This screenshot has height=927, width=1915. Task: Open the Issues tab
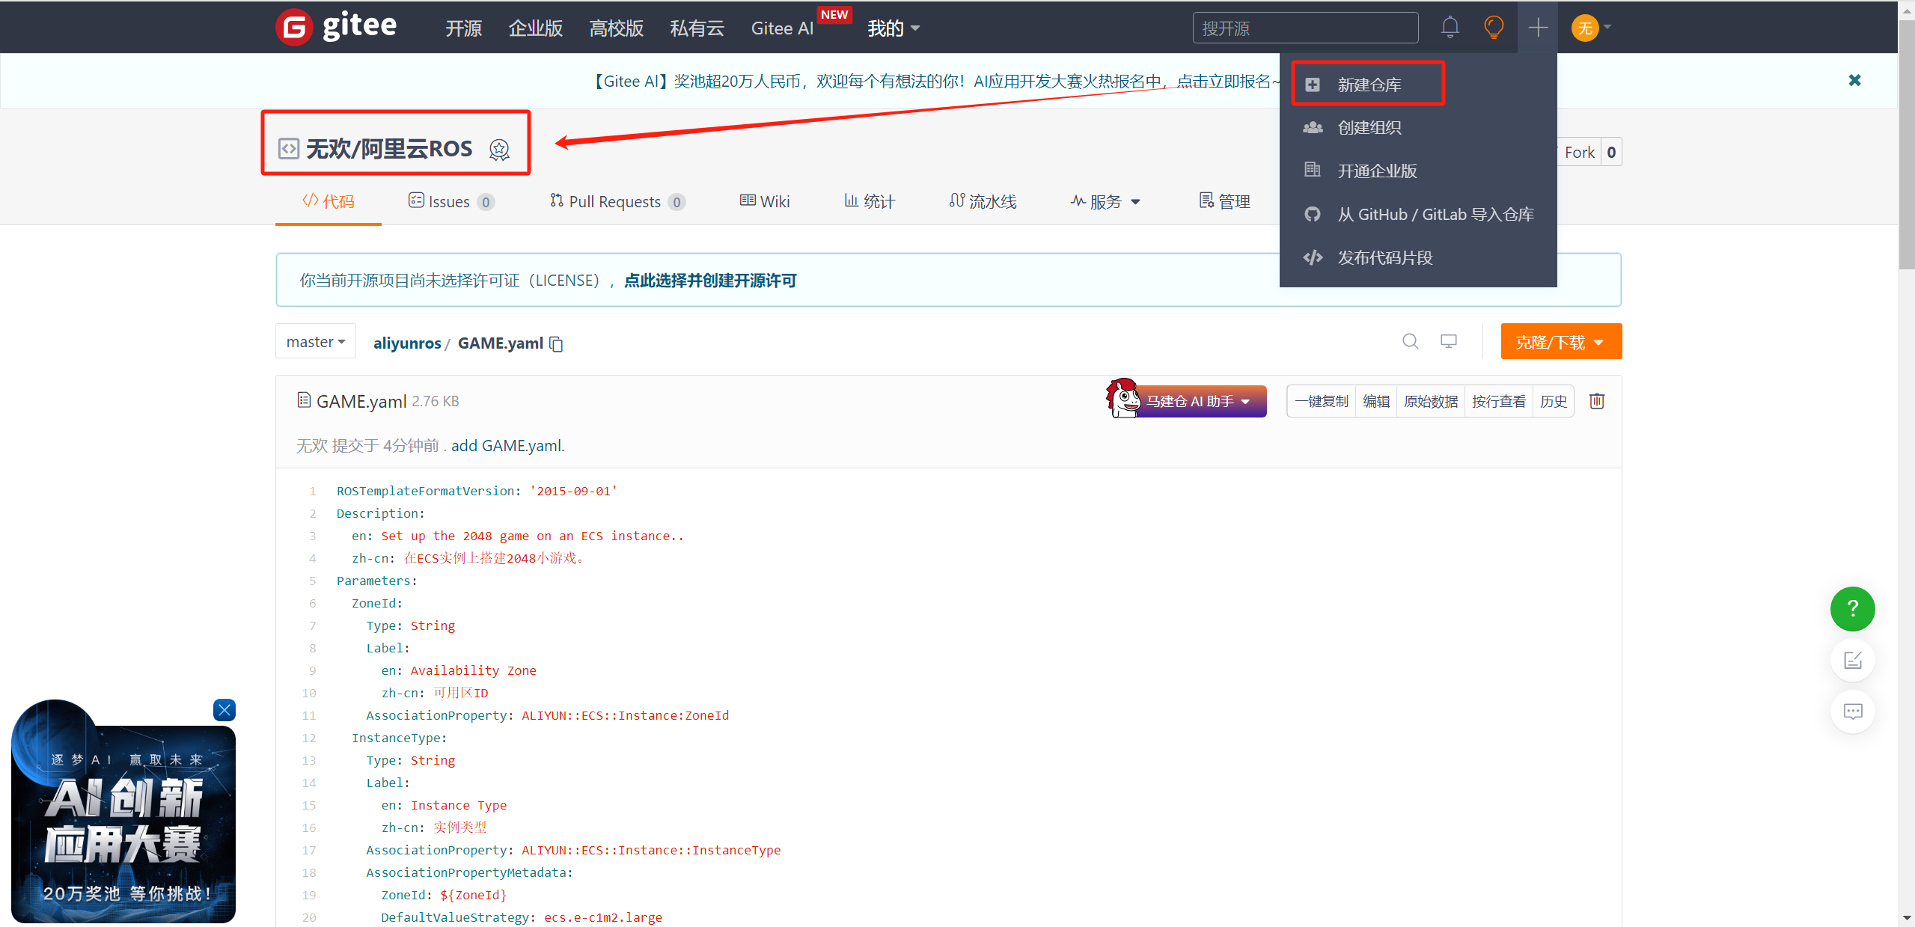tap(451, 201)
